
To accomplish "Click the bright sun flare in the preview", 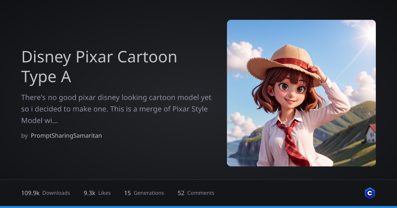I will (371, 33).
